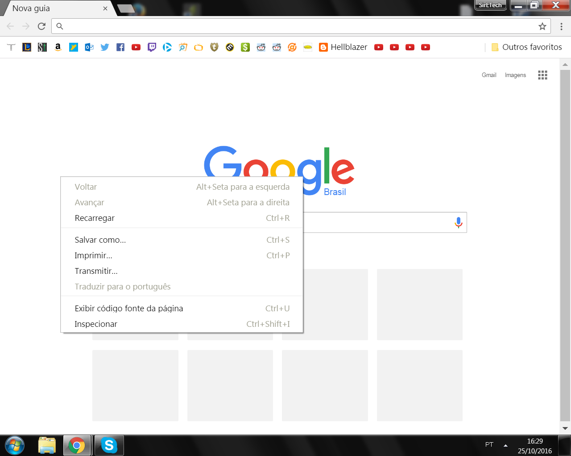Open File Explorer from the taskbar
The image size is (571, 456).
pos(47,445)
